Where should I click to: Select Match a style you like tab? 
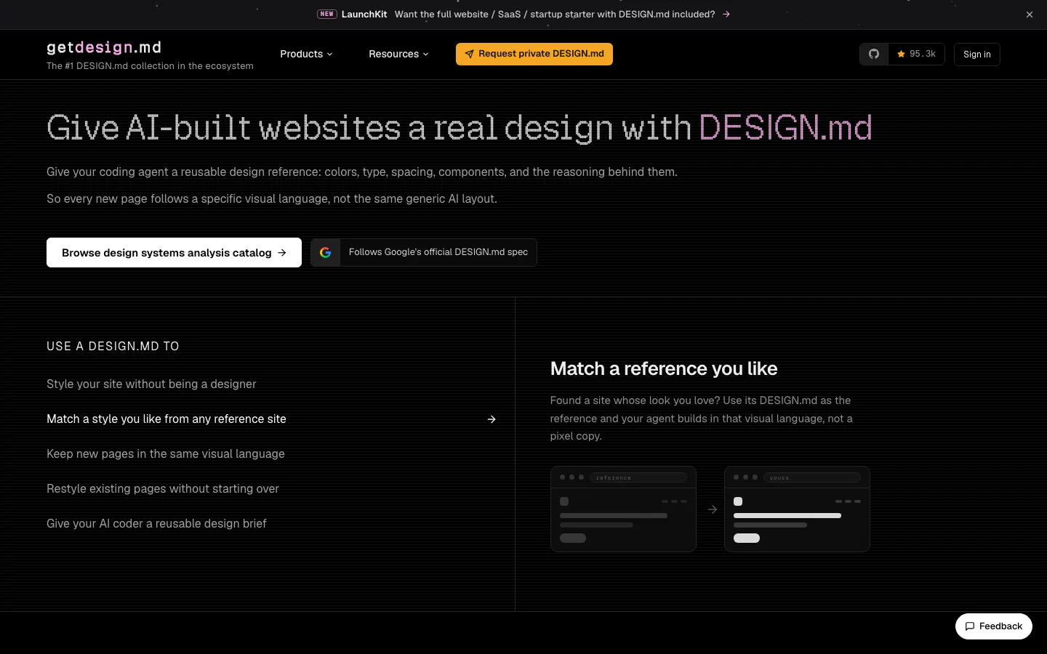click(271, 419)
